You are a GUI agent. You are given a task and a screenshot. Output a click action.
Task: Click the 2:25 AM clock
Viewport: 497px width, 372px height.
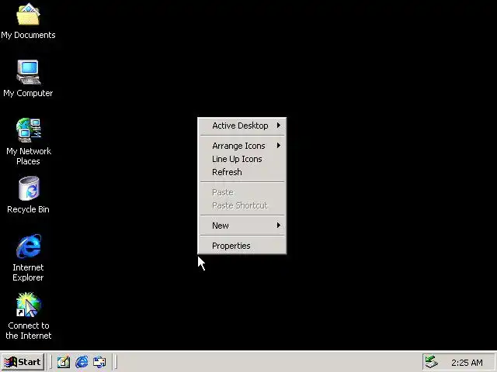pyautogui.click(x=467, y=363)
